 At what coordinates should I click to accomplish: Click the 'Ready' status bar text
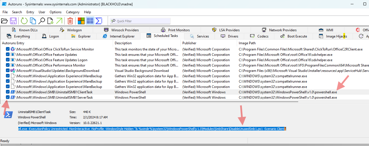tap(5, 141)
